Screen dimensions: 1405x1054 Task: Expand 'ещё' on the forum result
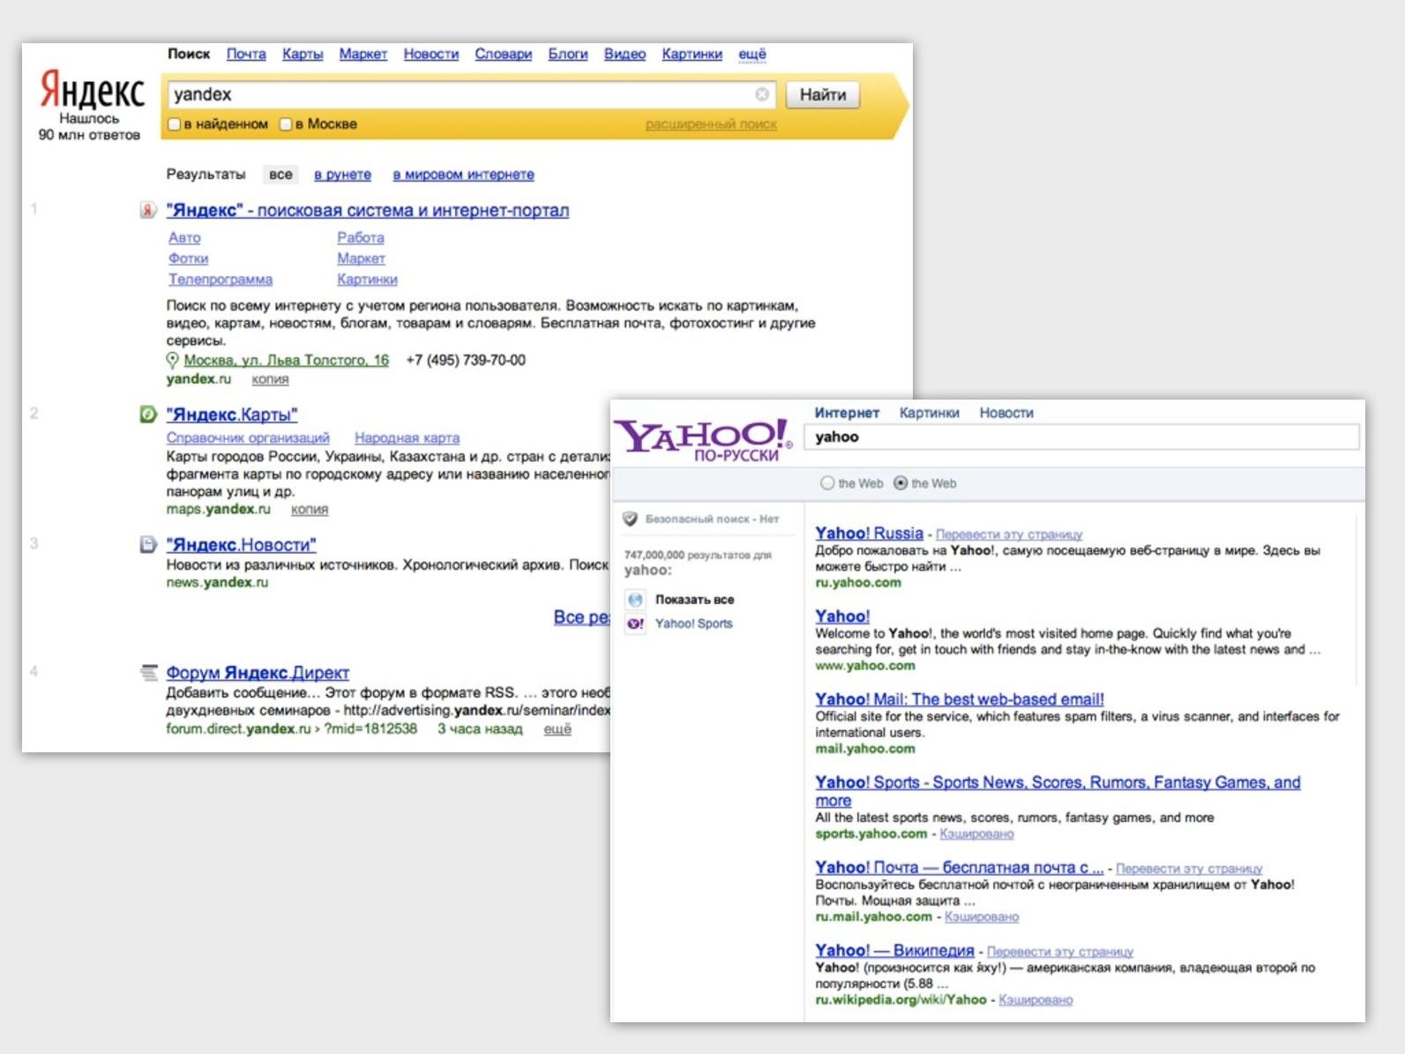point(557,729)
